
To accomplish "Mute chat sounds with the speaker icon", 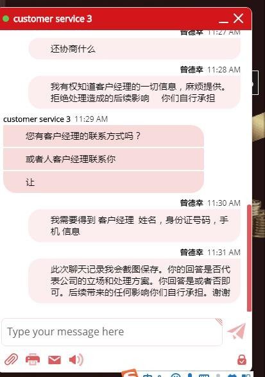I will (x=76, y=360).
